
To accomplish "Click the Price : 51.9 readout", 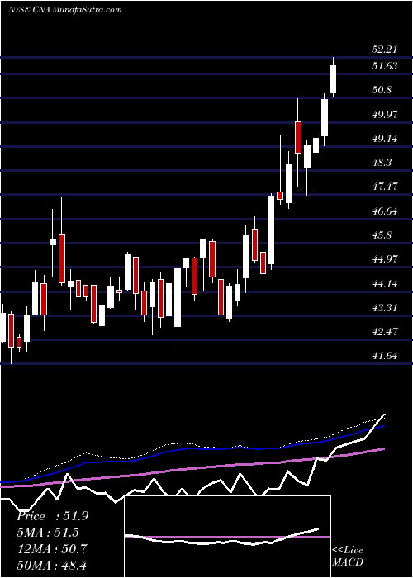I will coord(52,516).
